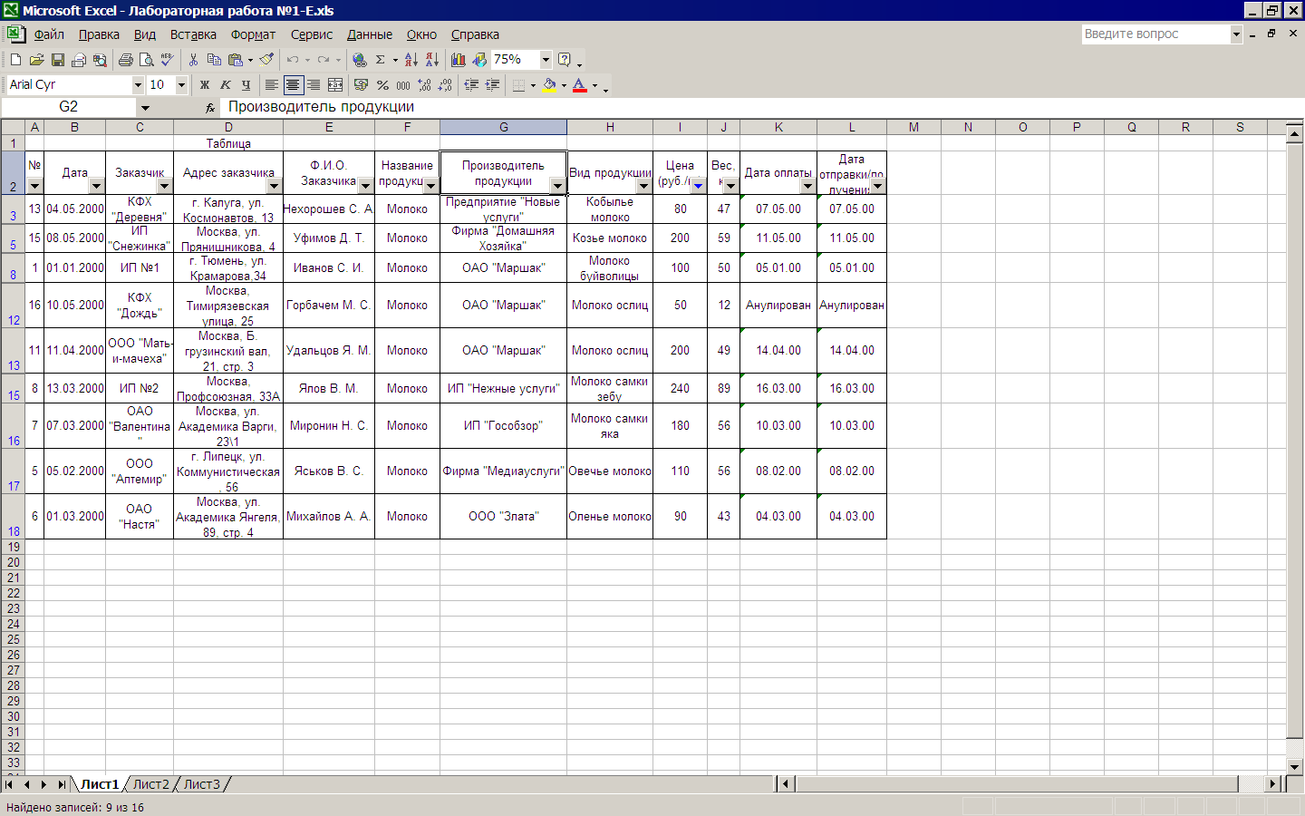
Task: Apply currency format
Action: [361, 85]
